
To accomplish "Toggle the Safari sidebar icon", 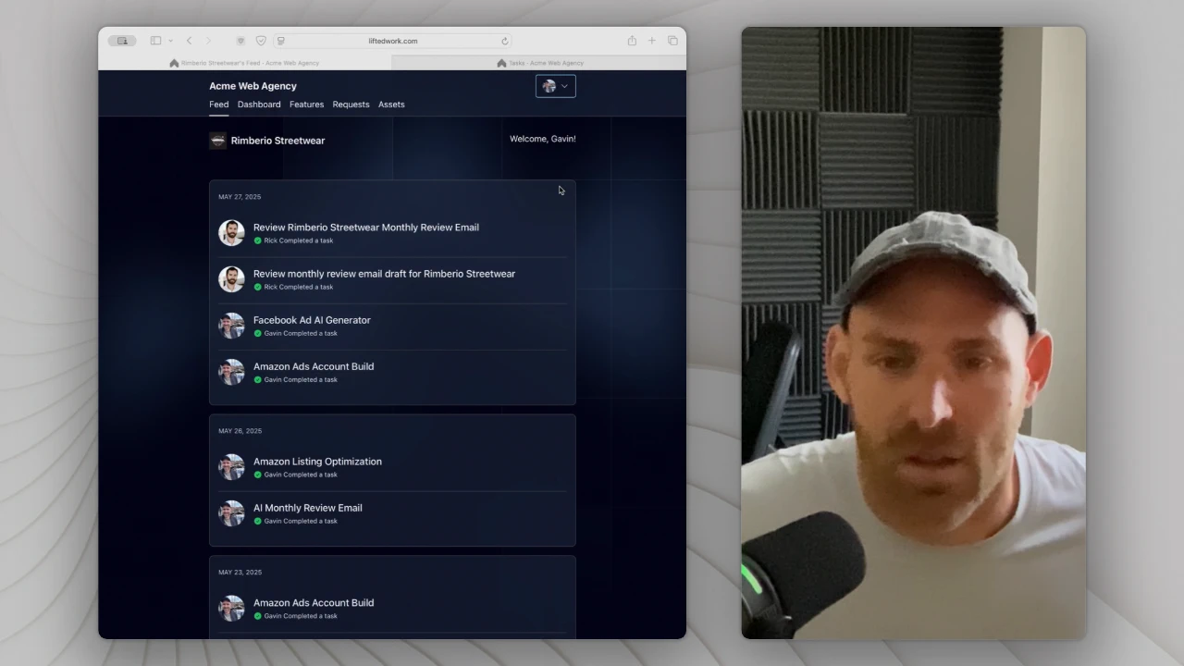I will [155, 41].
